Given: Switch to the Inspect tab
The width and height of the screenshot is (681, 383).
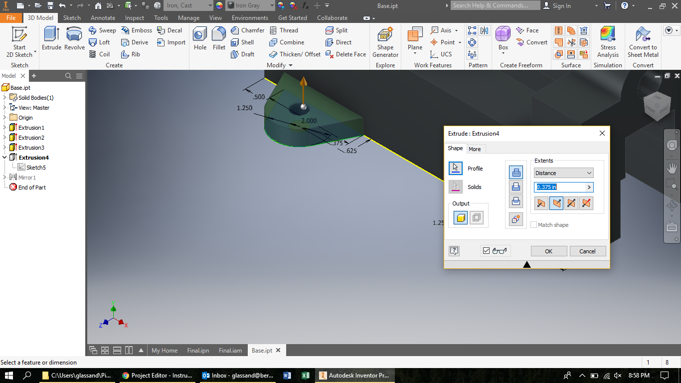Looking at the screenshot, I should pos(135,18).
